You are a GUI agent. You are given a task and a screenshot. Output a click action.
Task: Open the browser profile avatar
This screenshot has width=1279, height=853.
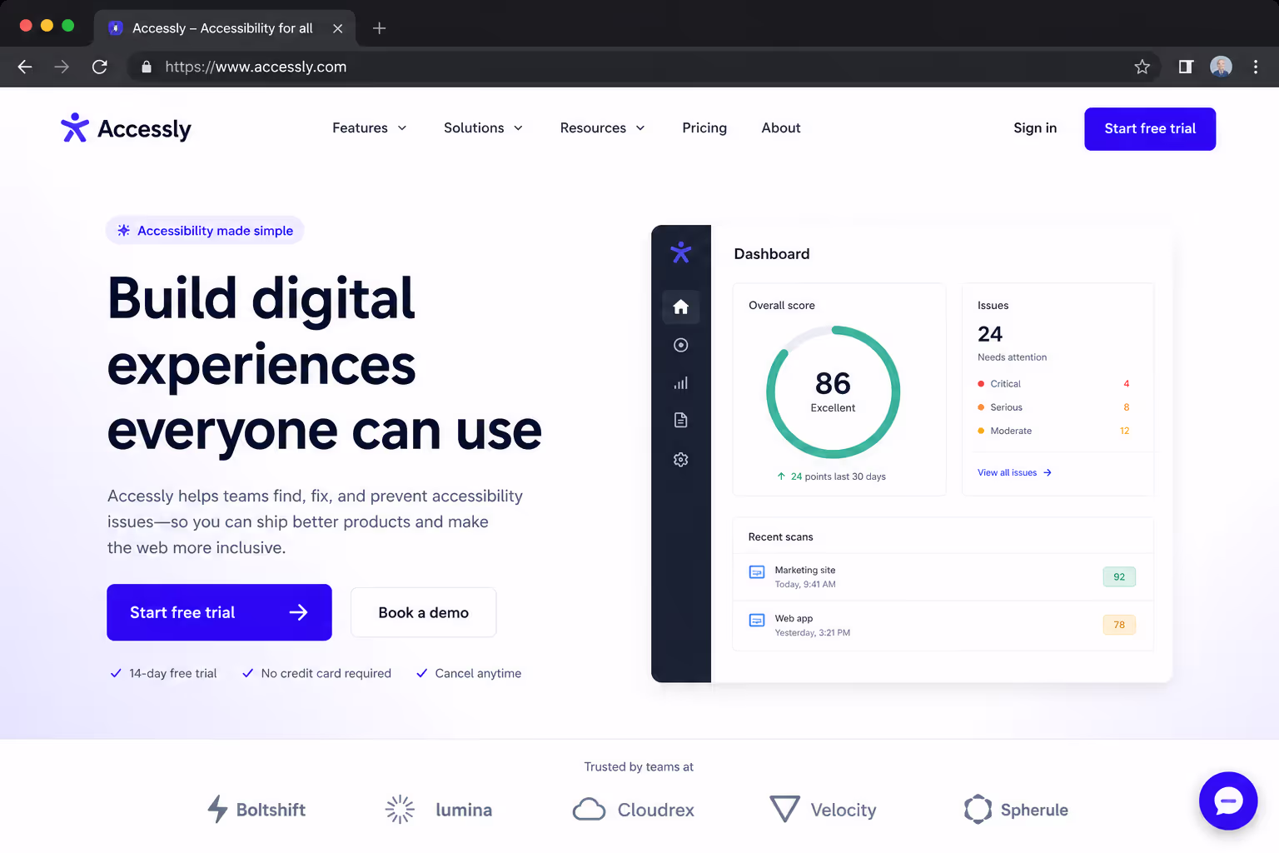1221,67
